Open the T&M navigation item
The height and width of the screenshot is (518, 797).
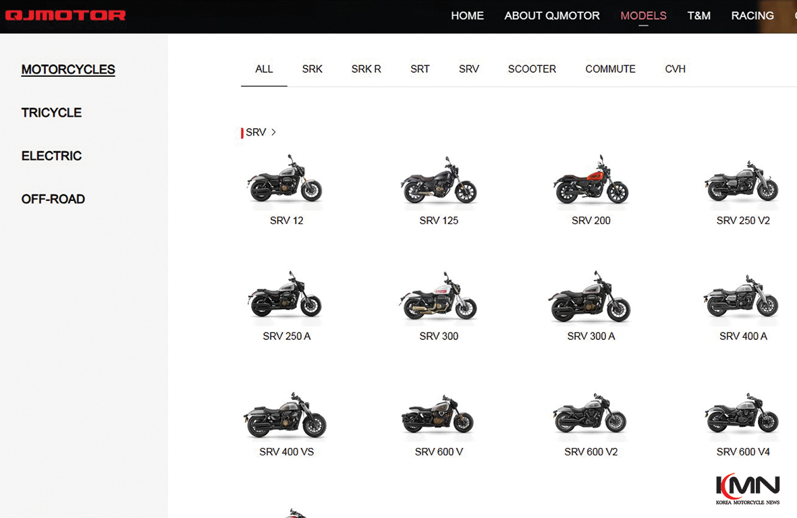point(698,16)
